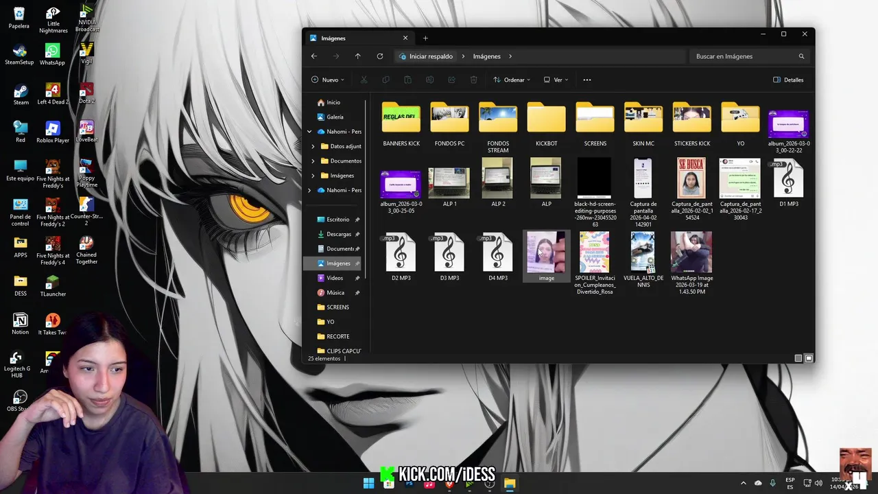Select the FONDOS STREAM folder
The width and height of the screenshot is (878, 494).
(498, 128)
